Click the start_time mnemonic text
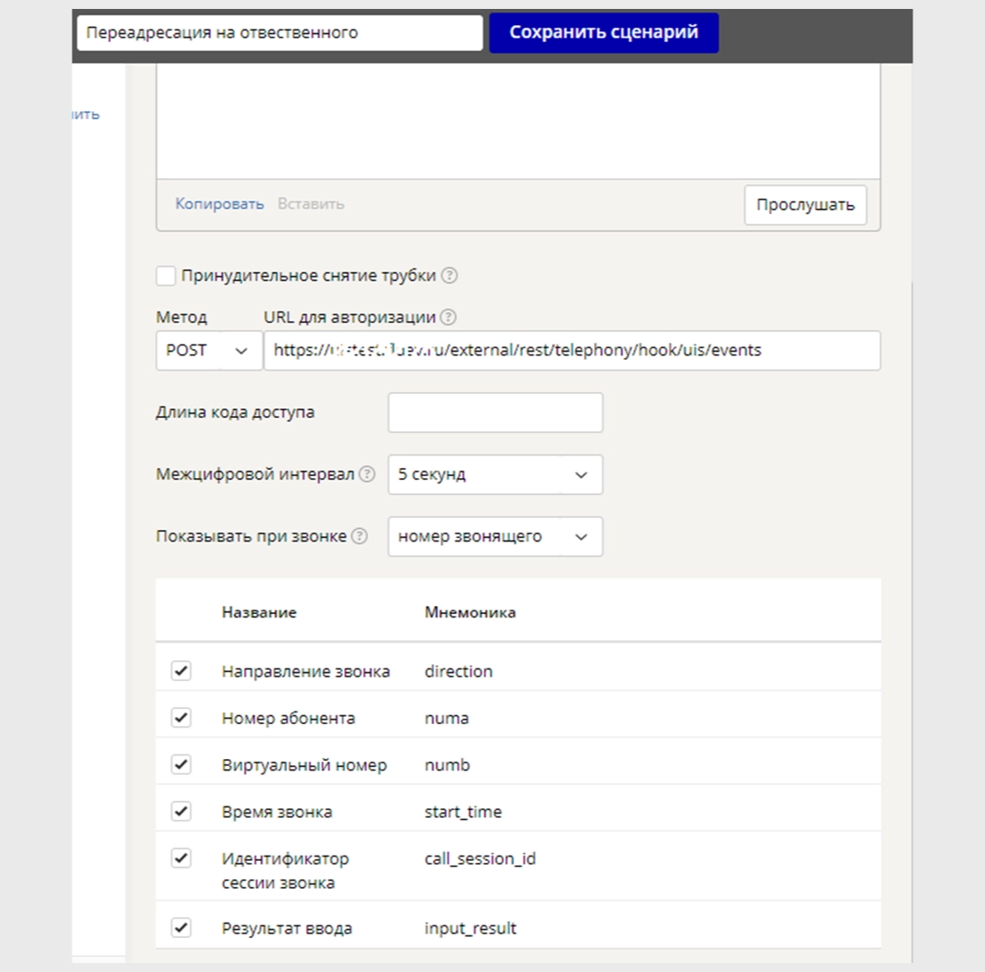 point(463,812)
